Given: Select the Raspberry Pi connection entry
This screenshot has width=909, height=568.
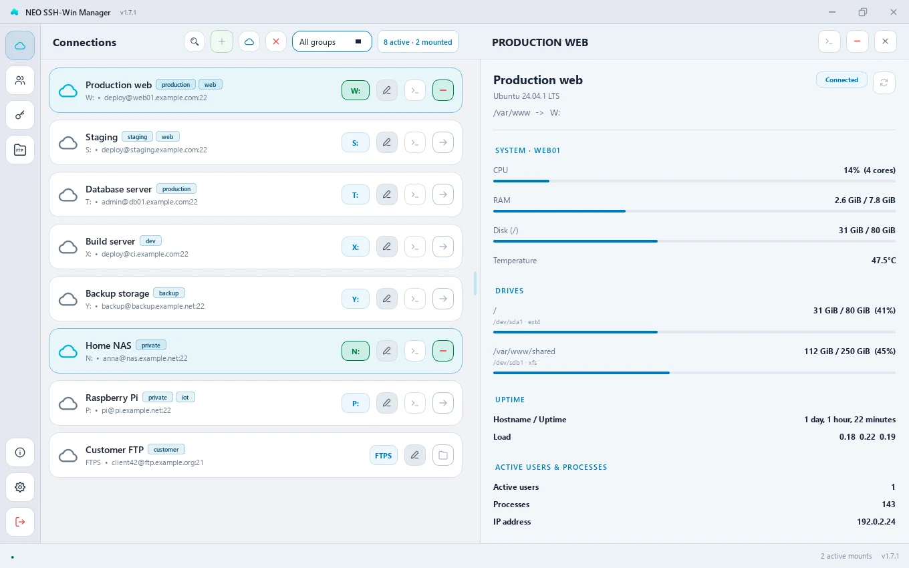Looking at the screenshot, I should click(x=255, y=403).
